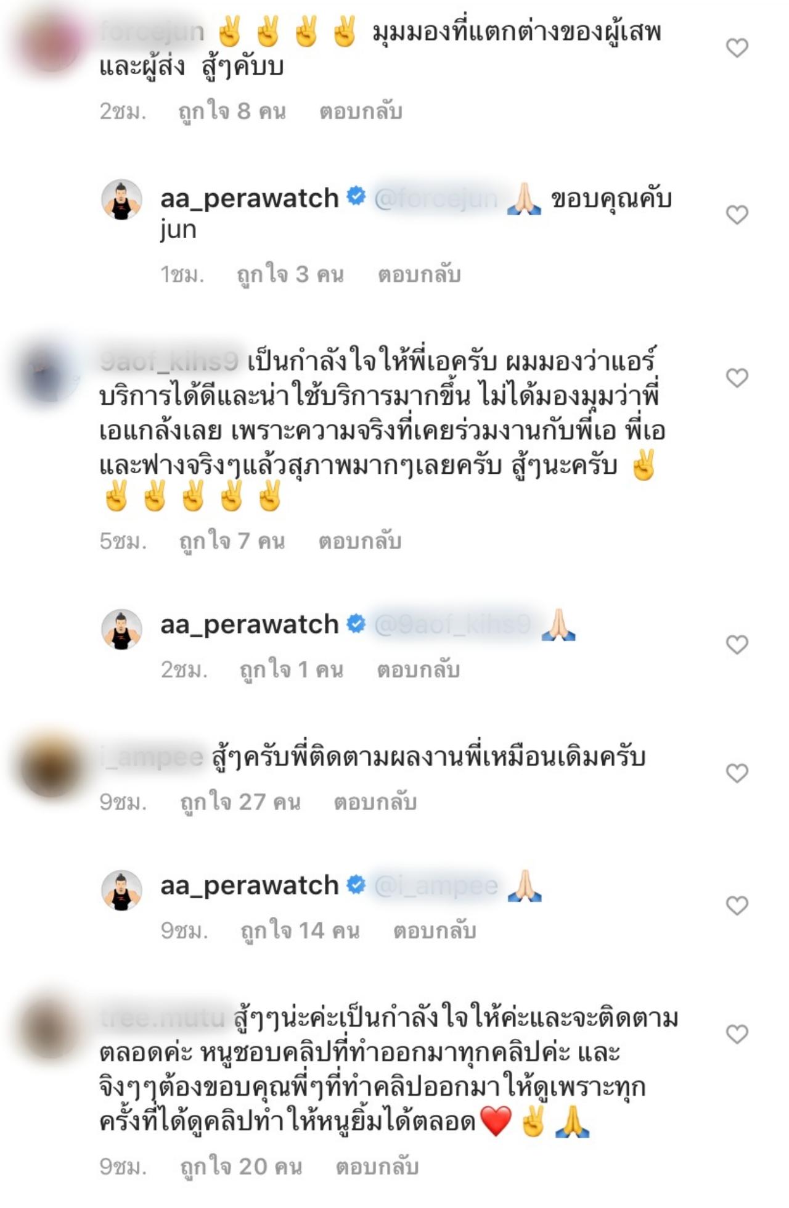Tap heart on aa_perawatch's 'jun' thank-you reply
The height and width of the screenshot is (1208, 789).
click(737, 215)
